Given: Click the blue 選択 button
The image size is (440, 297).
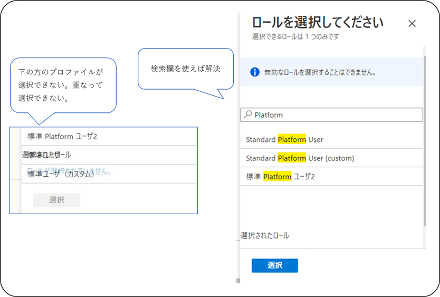Looking at the screenshot, I should tap(275, 265).
